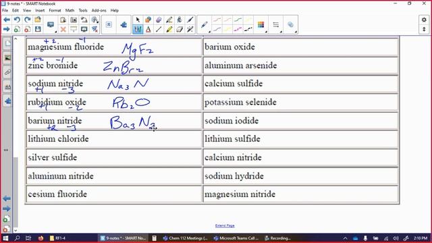Delete the page using the top toolbar icon
Image resolution: width=432 pixels, height=243 pixels.
click(x=27, y=29)
